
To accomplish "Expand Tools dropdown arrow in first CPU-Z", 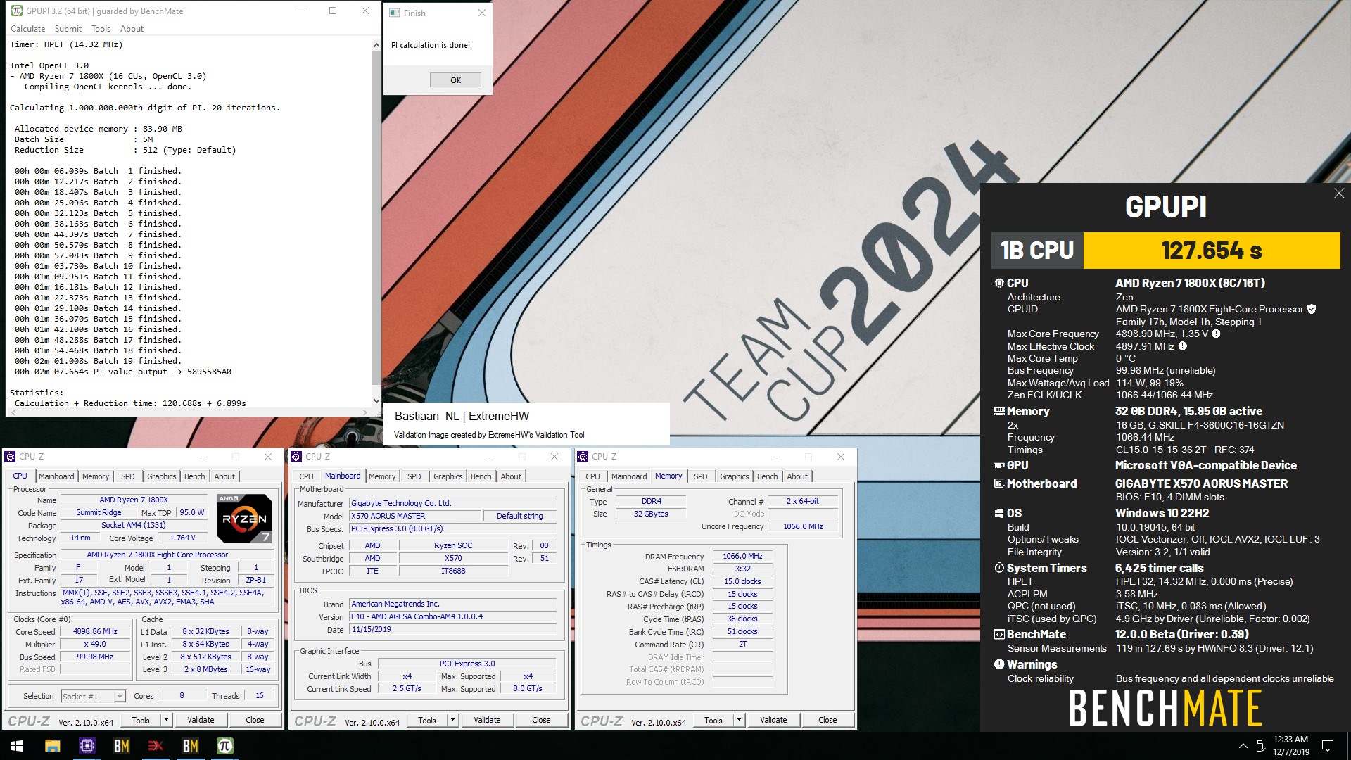I will click(166, 720).
